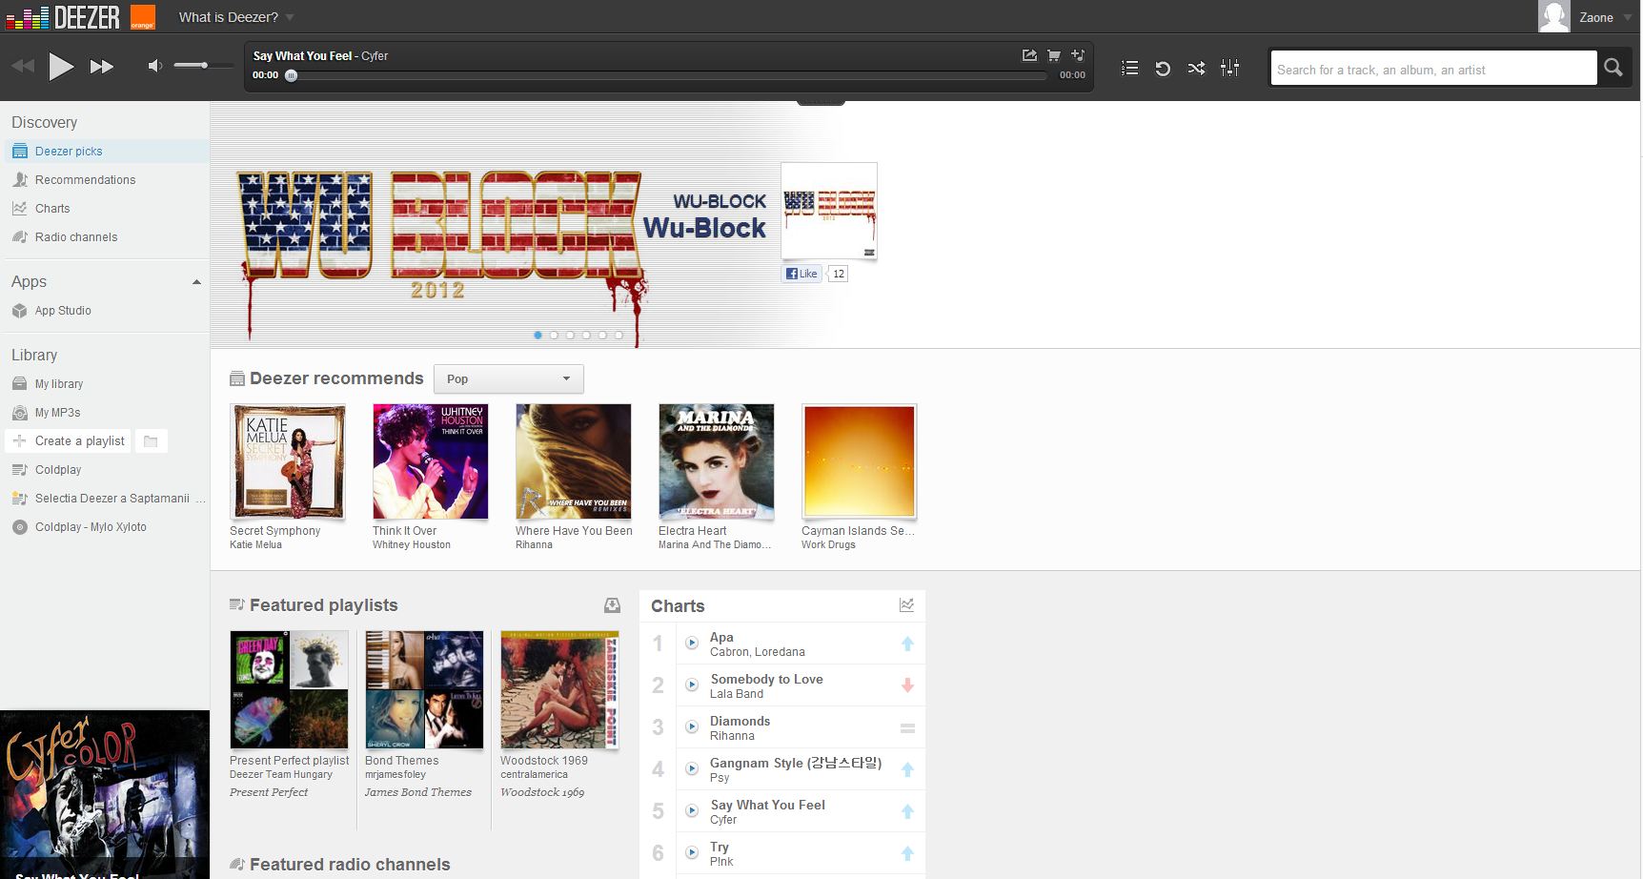
Task: Click the play button in the player
Action: pos(61,67)
